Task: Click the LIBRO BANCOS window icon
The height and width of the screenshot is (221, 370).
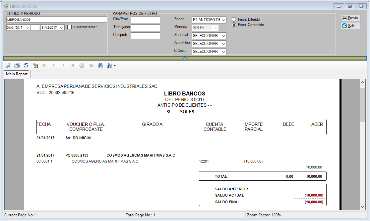Action: (x=6, y=6)
